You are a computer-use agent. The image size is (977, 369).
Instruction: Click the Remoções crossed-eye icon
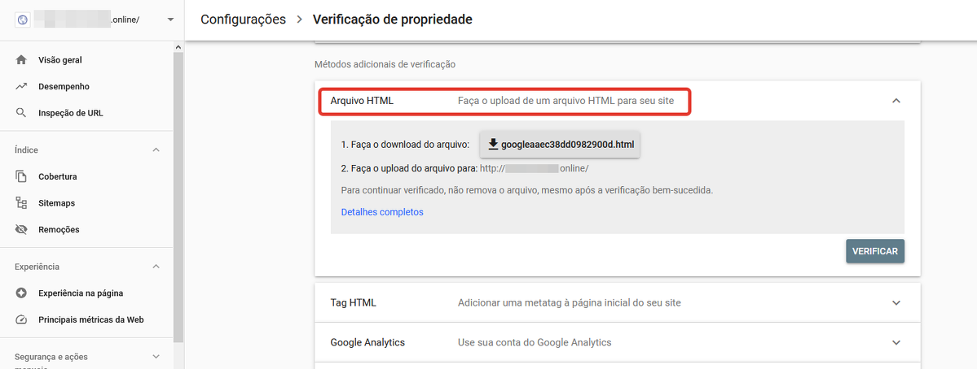tap(21, 230)
